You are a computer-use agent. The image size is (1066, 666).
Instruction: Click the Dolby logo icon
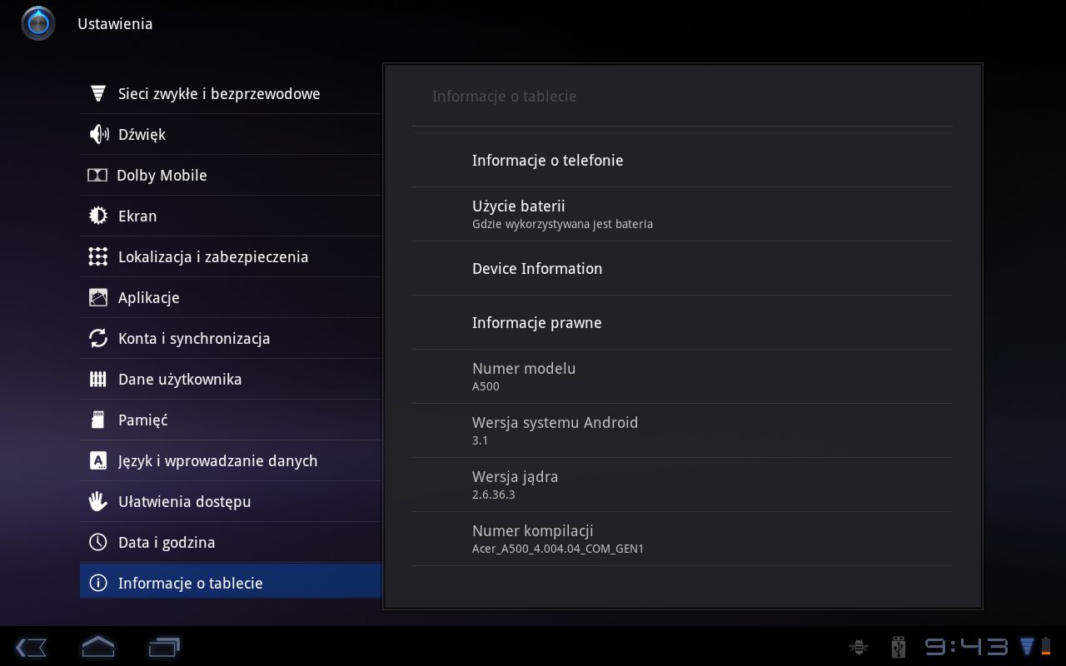pos(97,175)
